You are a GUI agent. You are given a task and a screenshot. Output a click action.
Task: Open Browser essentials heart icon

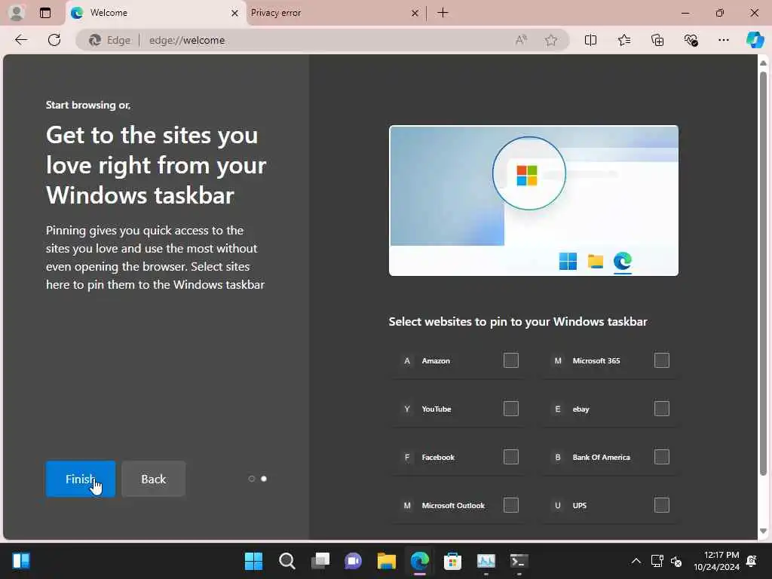pyautogui.click(x=691, y=40)
